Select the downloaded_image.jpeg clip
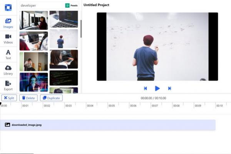This screenshot has height=154, width=231. [108, 125]
